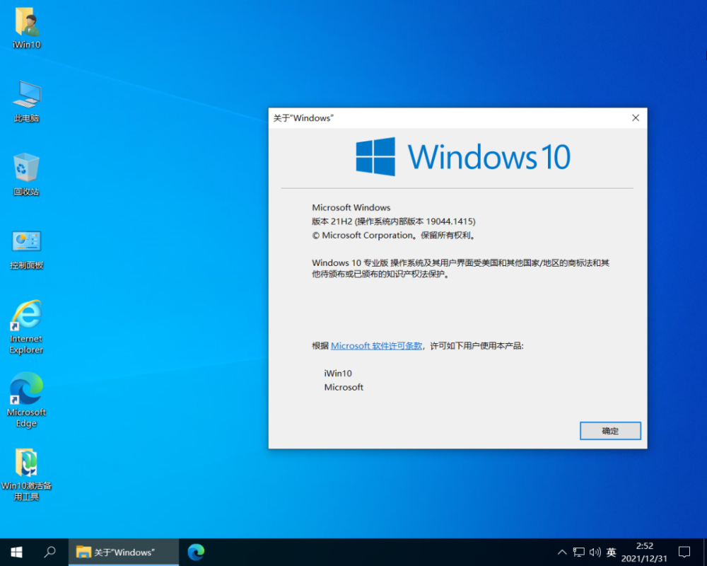Close the 关于"Windows" dialog
The width and height of the screenshot is (707, 566).
[636, 118]
